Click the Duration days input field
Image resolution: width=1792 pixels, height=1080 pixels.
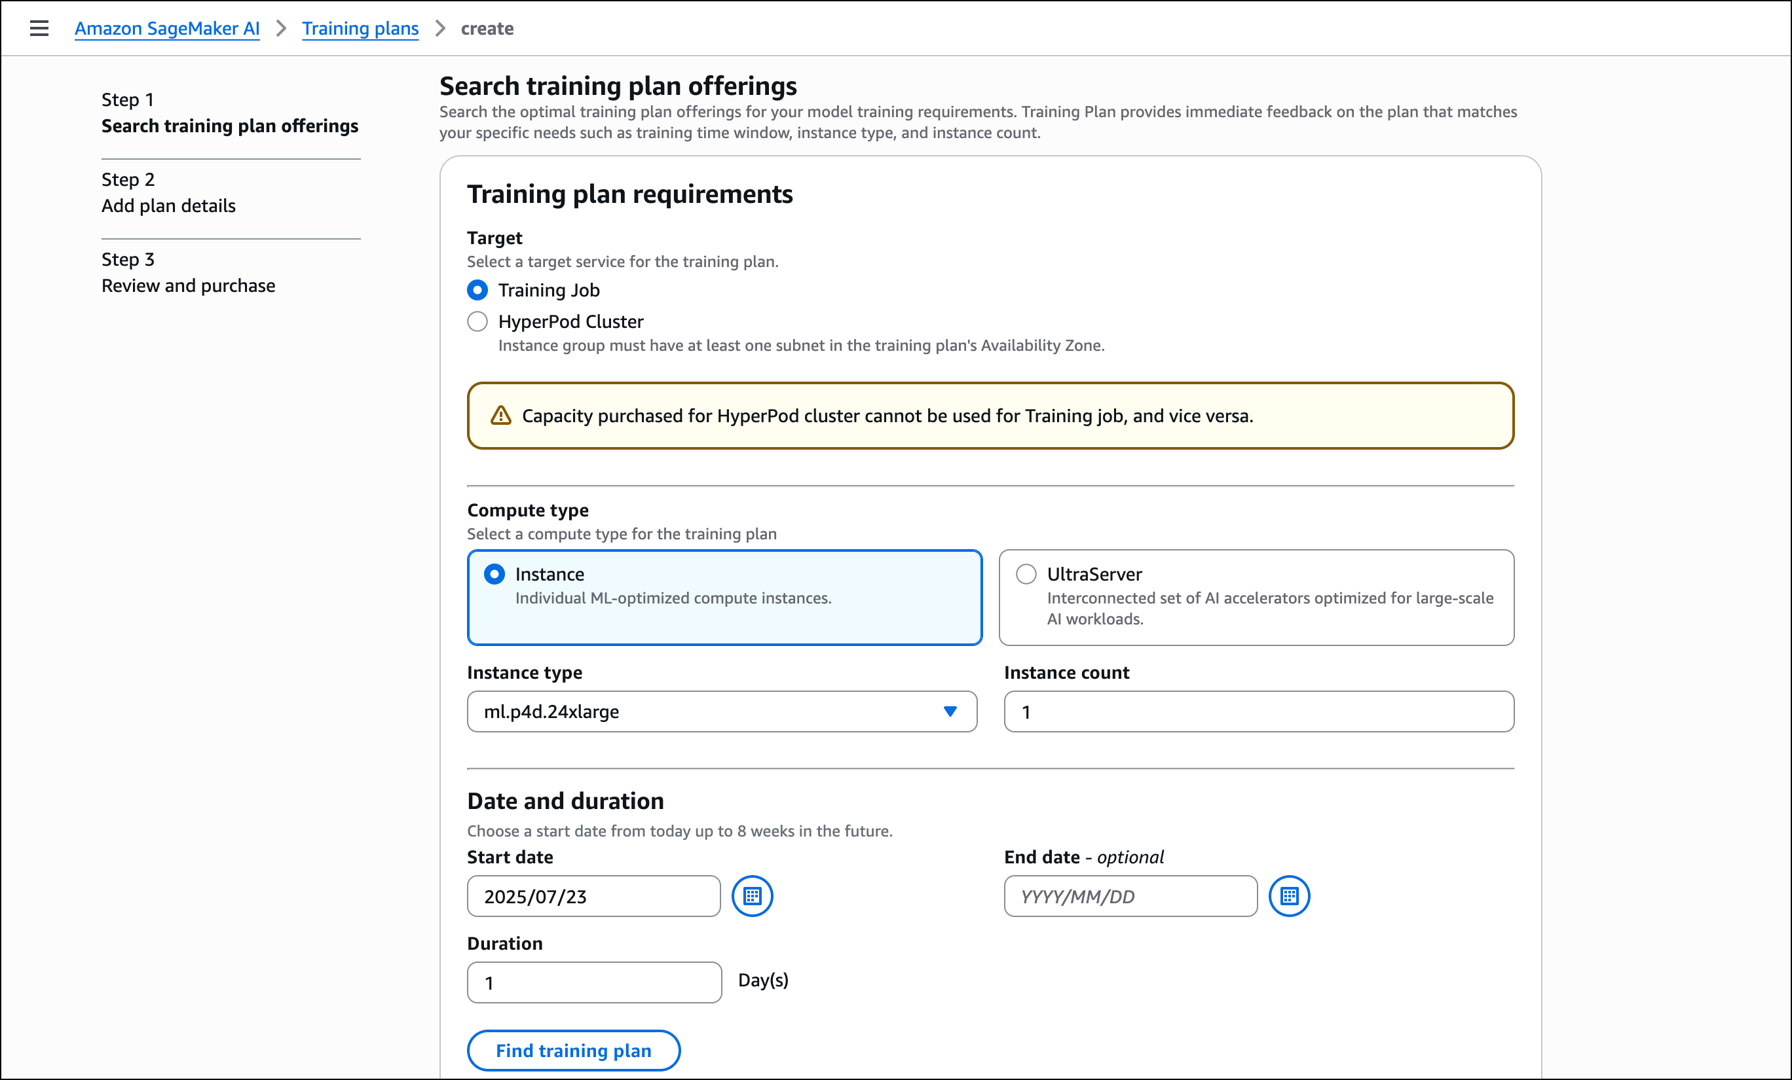593,982
